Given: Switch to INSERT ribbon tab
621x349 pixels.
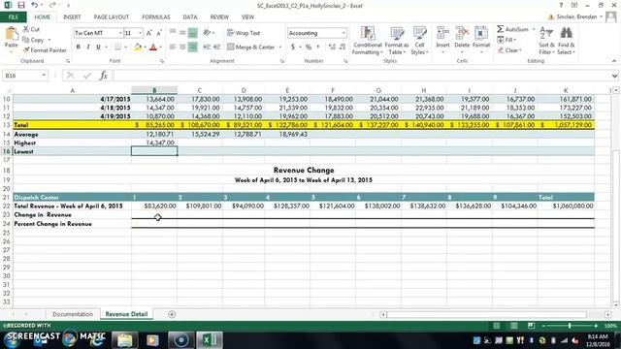Looking at the screenshot, I should [72, 17].
